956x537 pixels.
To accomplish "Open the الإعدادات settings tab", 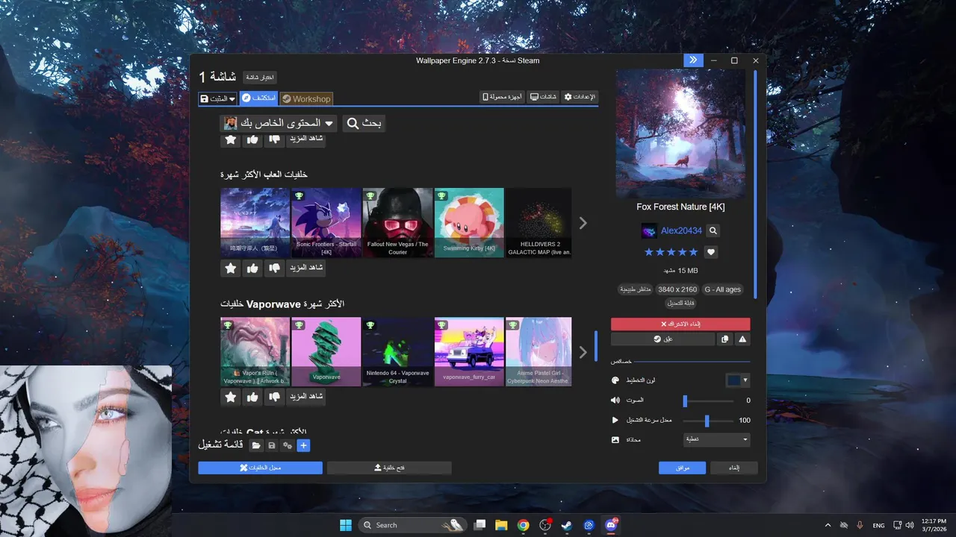I will click(x=580, y=97).
